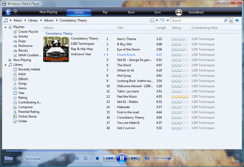Click the Search input field

197,20
